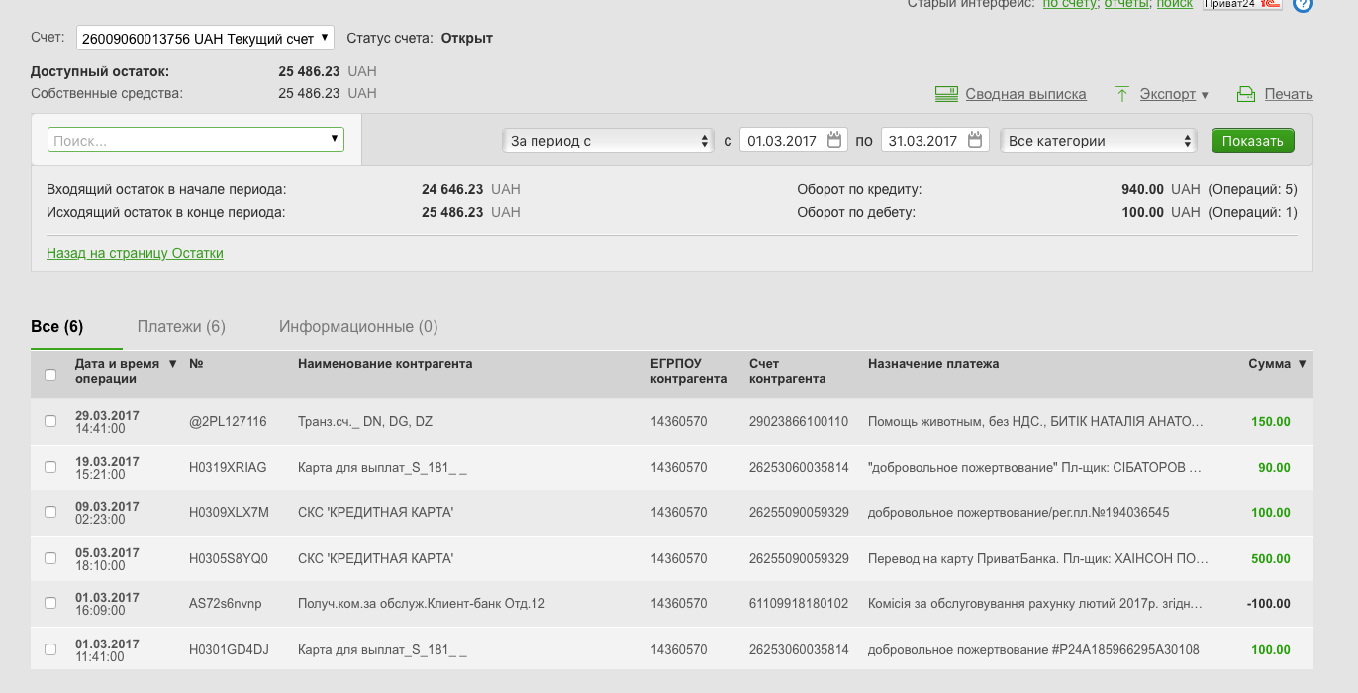Click inside the Поиск search field

188,141
